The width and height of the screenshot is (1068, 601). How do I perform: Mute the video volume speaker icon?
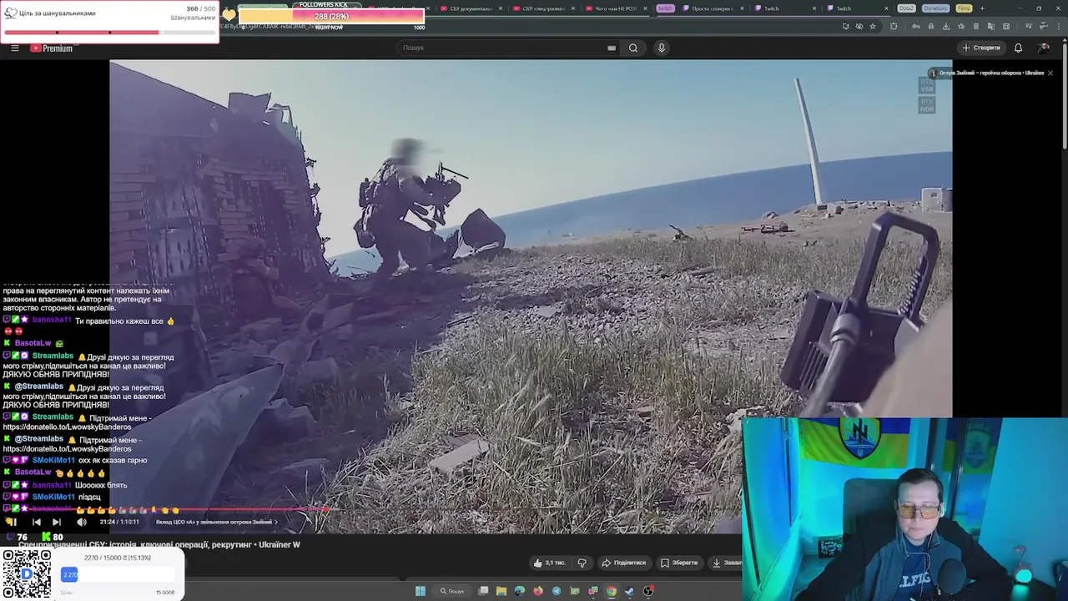82,522
